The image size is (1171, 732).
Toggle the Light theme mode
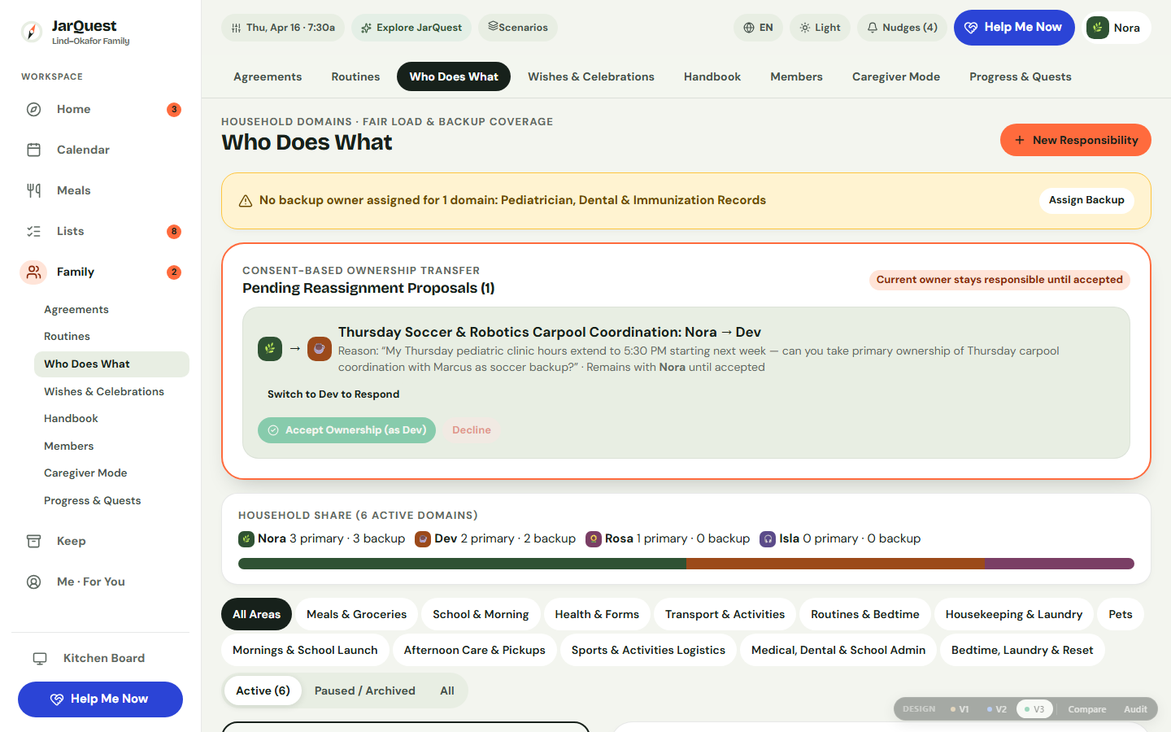click(x=820, y=28)
